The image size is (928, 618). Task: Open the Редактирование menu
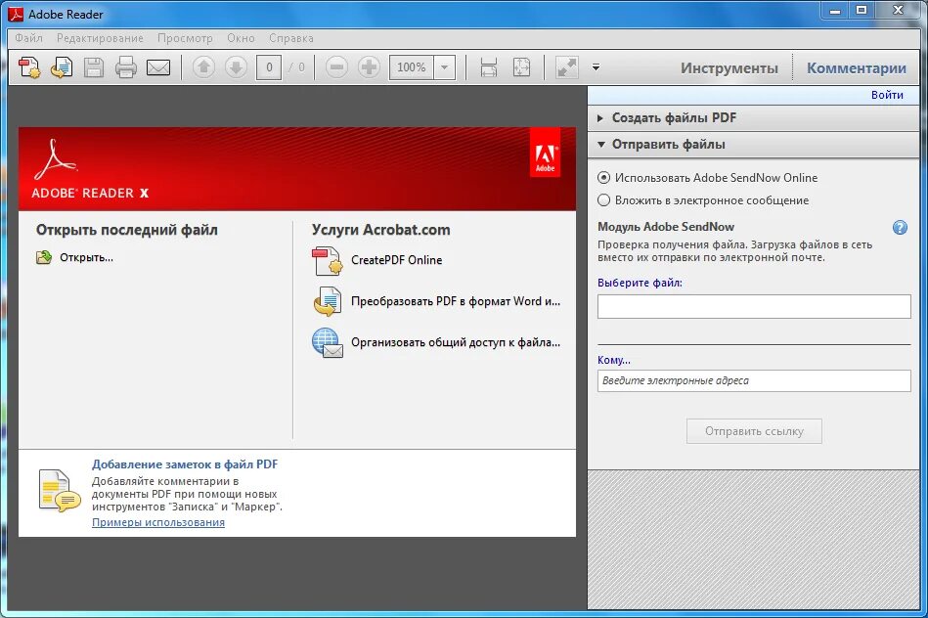(100, 38)
